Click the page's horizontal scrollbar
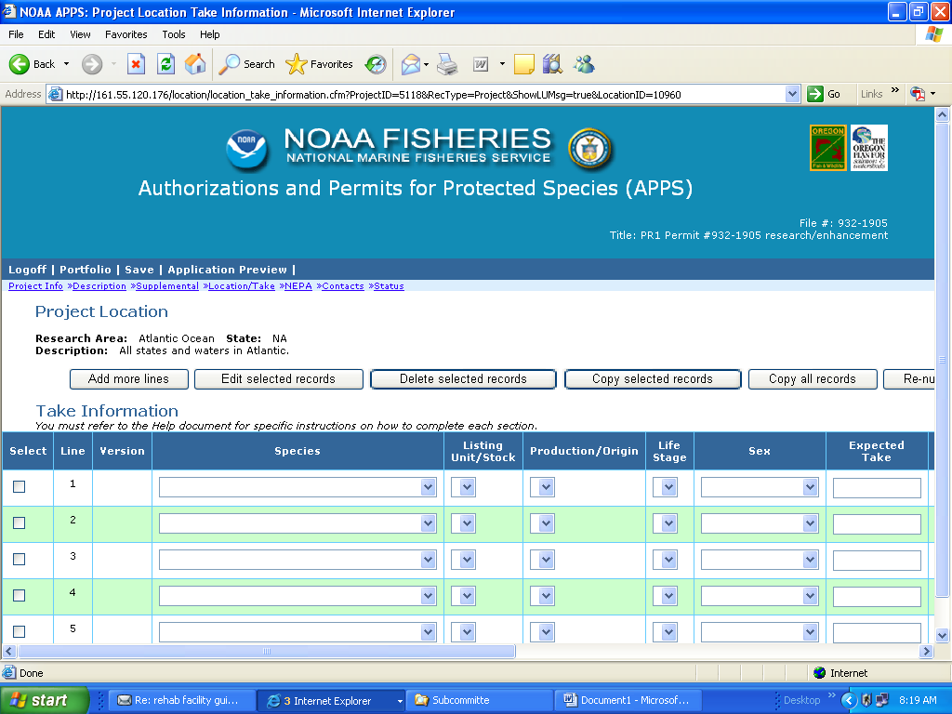Screen dimensions: 952x714 267,652
